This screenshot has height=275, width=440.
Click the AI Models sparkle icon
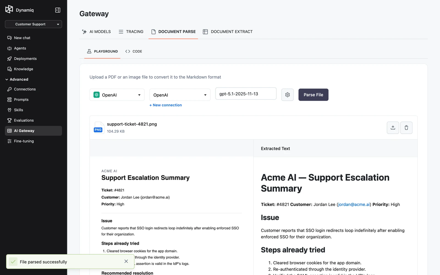pos(84,32)
